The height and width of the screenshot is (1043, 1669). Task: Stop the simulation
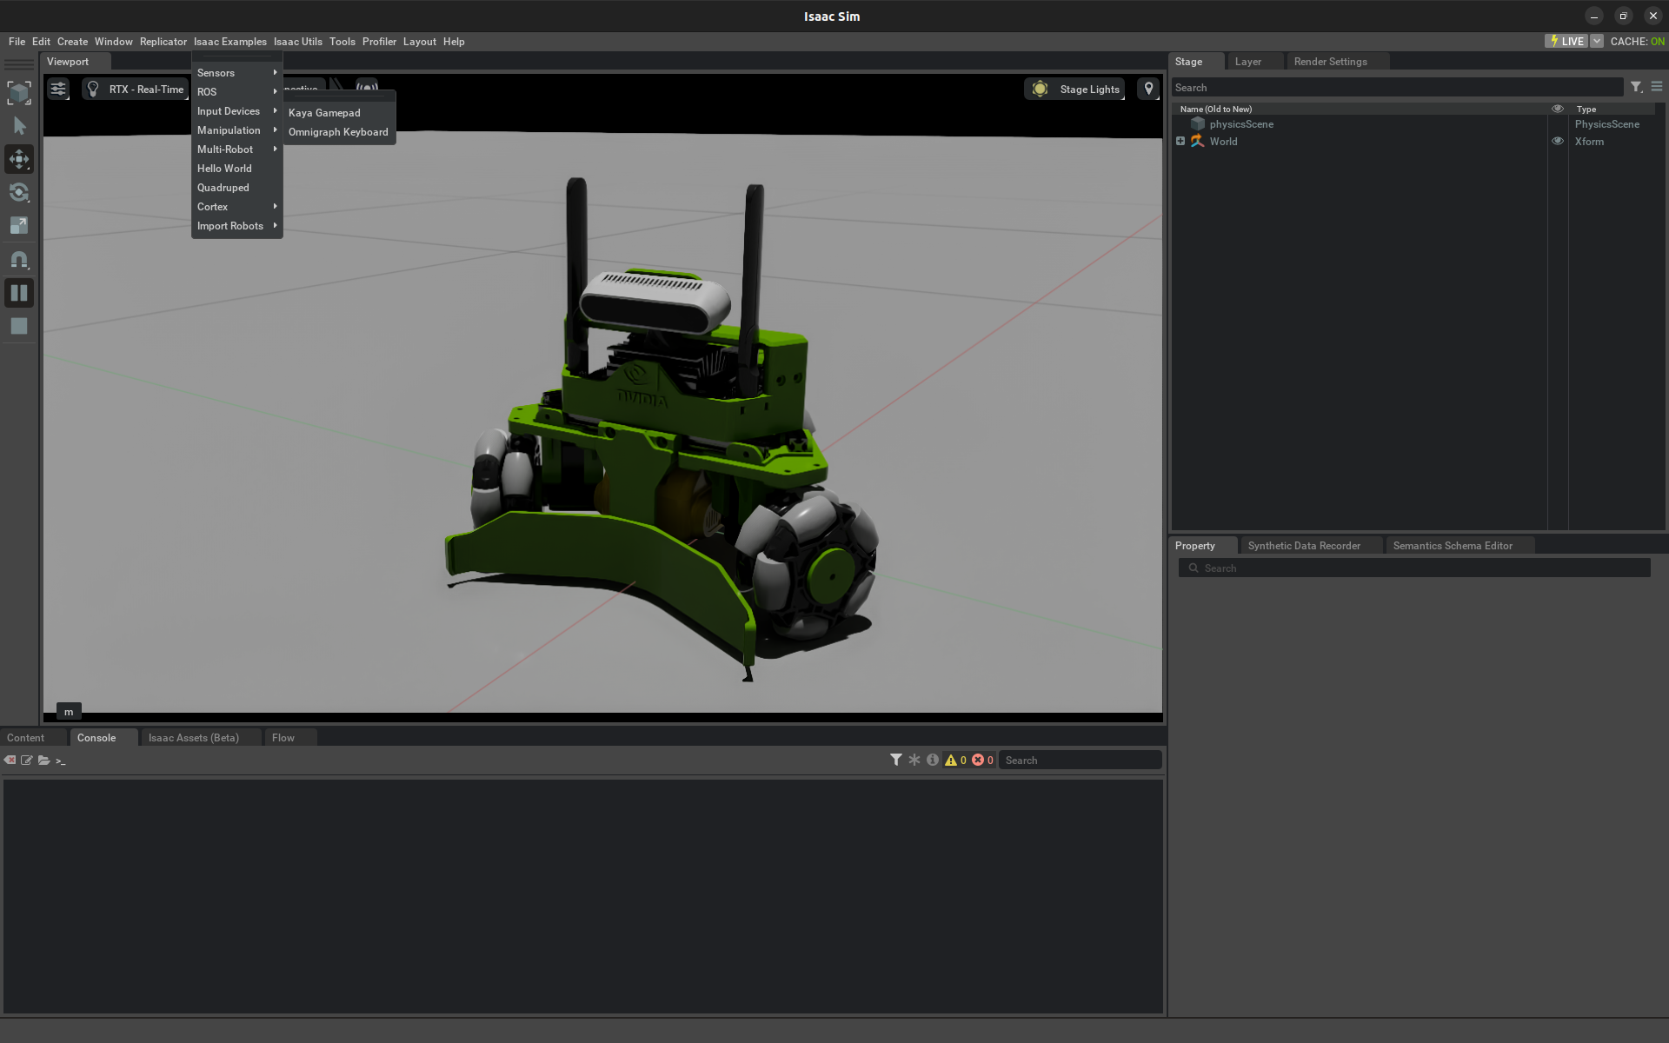(19, 326)
